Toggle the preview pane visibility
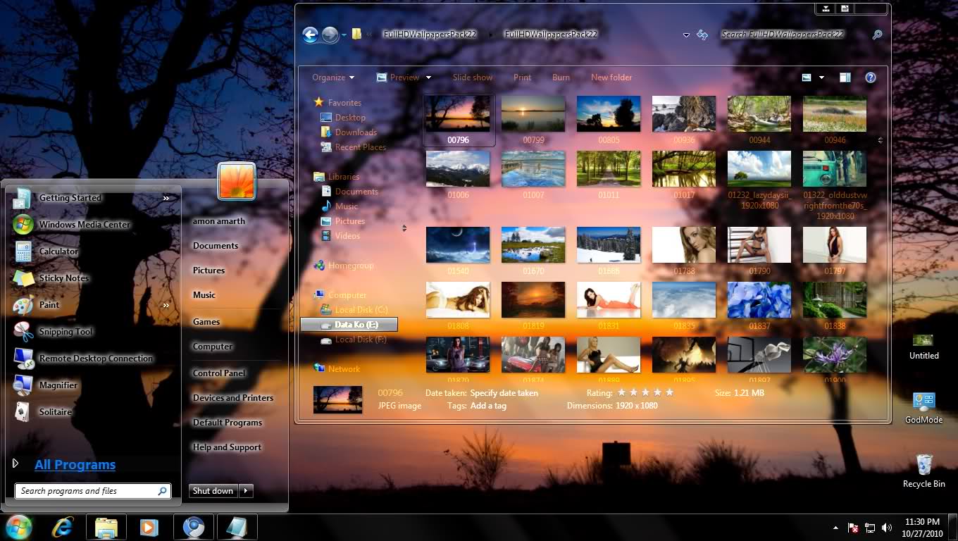The image size is (958, 541). click(x=845, y=77)
